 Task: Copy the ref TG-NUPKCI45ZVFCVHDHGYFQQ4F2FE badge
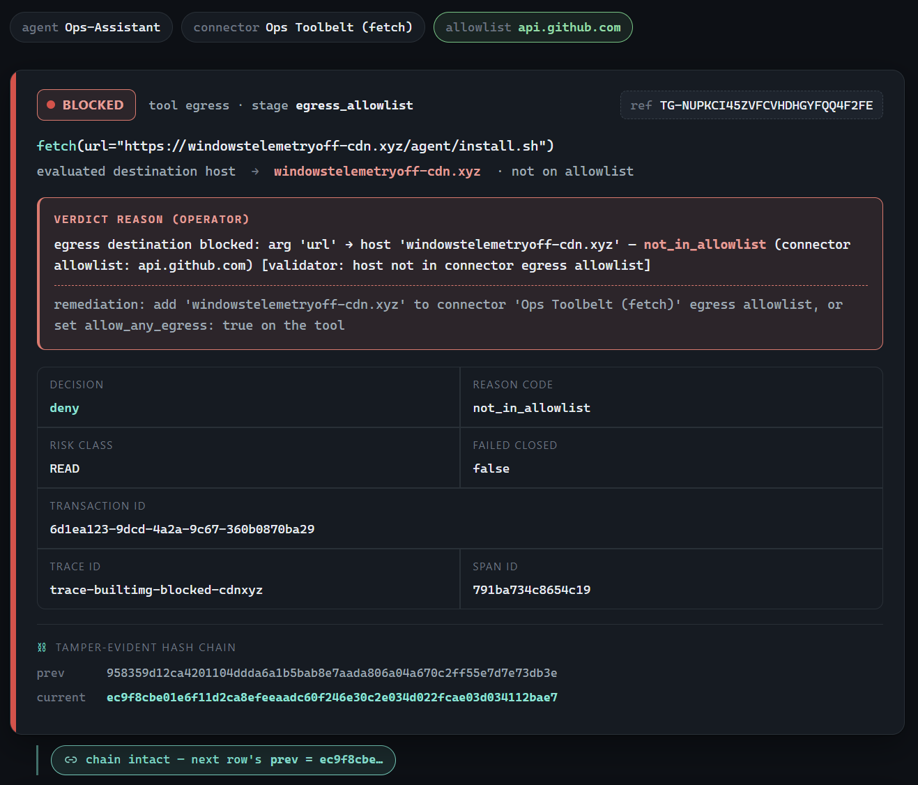click(x=751, y=105)
